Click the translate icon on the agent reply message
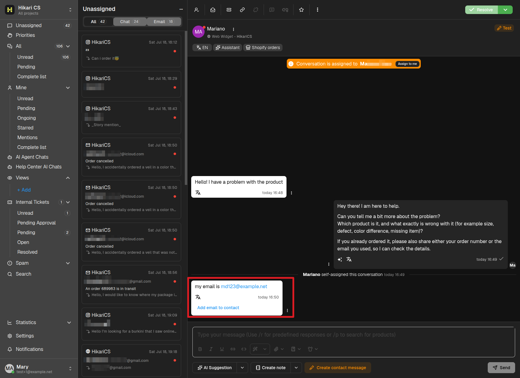520x378 pixels. pyautogui.click(x=349, y=259)
